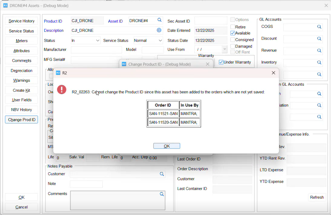Click the Refresh button
Image resolution: width=331 pixels, height=215 pixels.
click(317, 197)
